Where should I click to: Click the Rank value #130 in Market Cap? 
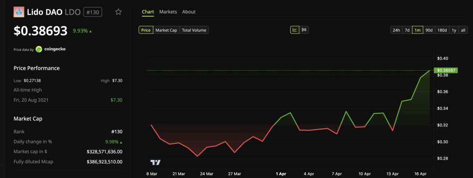(117, 131)
